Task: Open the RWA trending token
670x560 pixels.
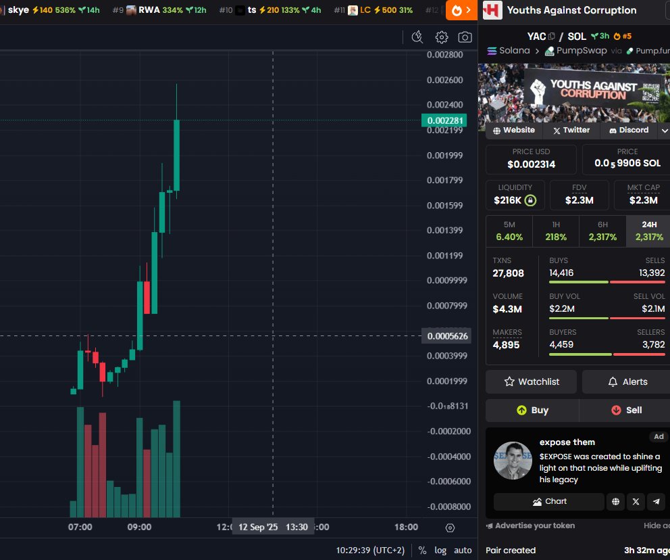Action: point(160,10)
